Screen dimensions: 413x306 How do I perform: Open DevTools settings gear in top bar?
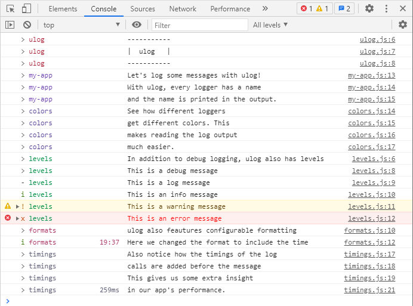369,8
